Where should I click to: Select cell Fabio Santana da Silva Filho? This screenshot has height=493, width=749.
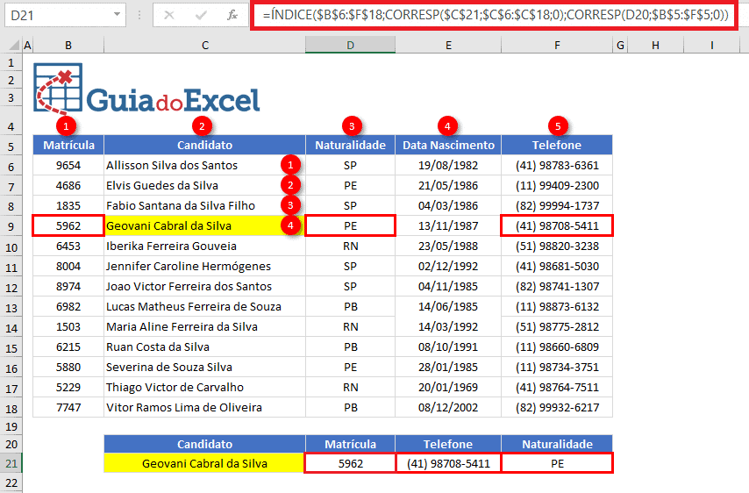pyautogui.click(x=205, y=205)
